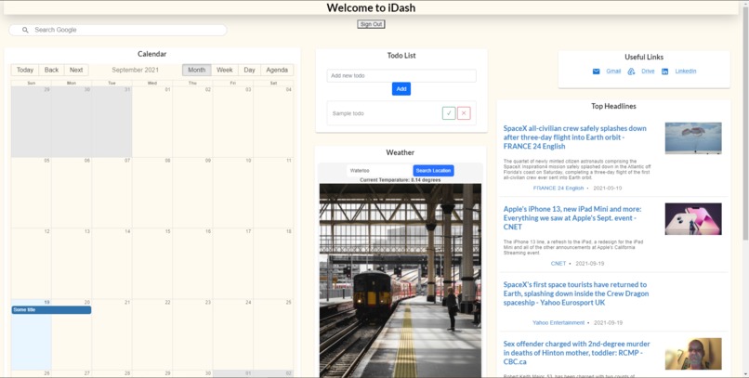Viewport: 749px width, 378px height.
Task: Click the 2021-09-10 article date
Action: point(608,188)
